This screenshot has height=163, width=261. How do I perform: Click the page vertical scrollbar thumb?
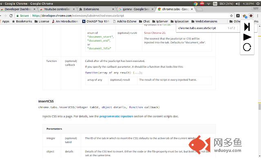click(259, 106)
